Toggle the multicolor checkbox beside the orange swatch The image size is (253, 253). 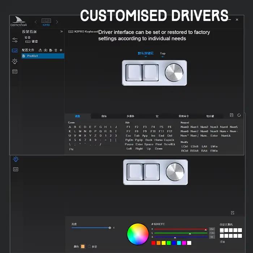pos(89,246)
